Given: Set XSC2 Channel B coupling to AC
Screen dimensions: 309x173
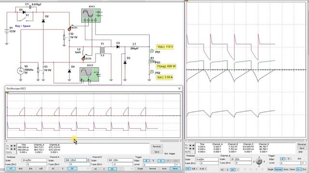Looking at the screenshot, I should coord(96,169).
